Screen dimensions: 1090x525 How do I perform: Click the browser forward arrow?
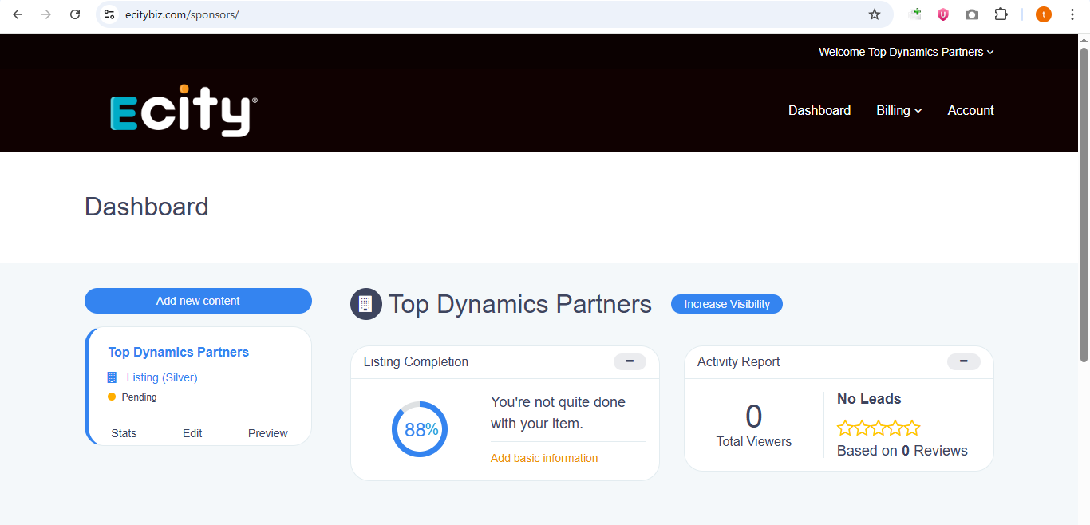click(x=46, y=14)
